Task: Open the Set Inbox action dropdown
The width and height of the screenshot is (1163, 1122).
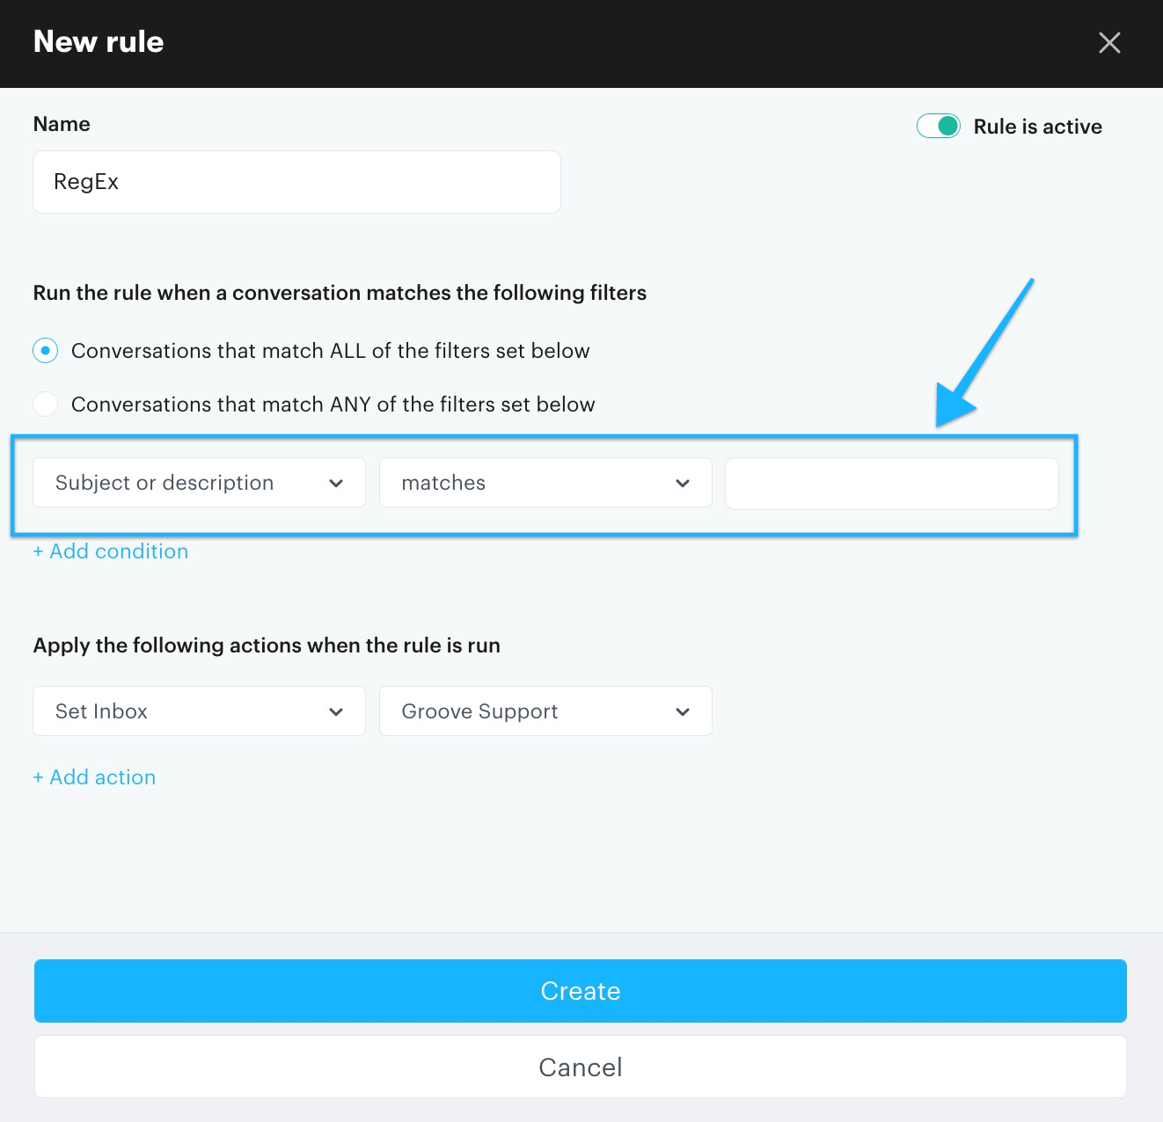Action: [199, 711]
